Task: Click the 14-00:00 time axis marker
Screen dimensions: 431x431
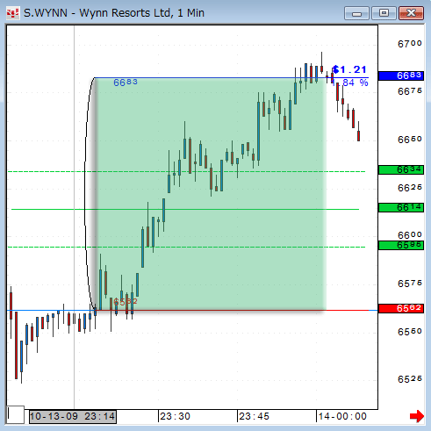Action: pos(342,416)
